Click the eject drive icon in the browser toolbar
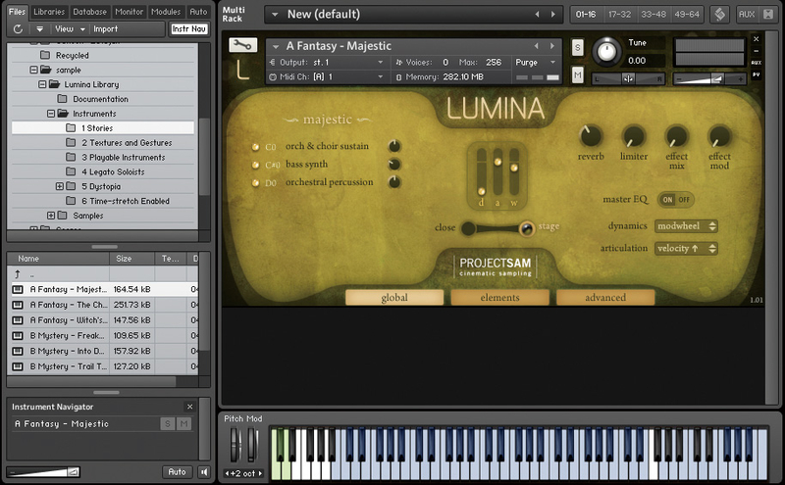The width and height of the screenshot is (785, 485). 39,29
